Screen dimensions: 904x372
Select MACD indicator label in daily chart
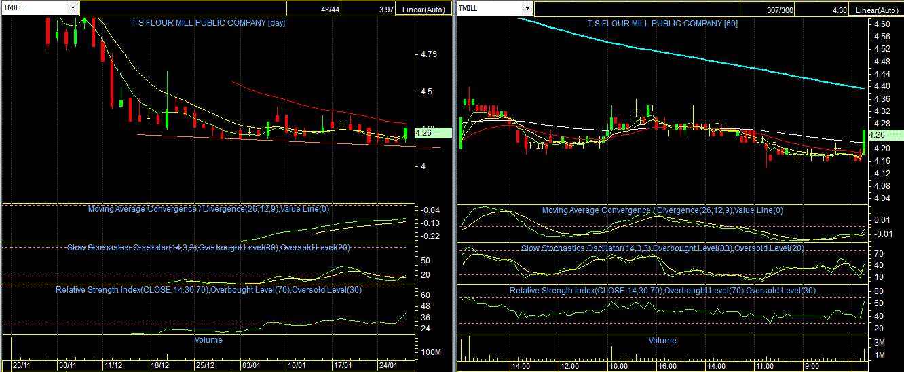[208, 209]
